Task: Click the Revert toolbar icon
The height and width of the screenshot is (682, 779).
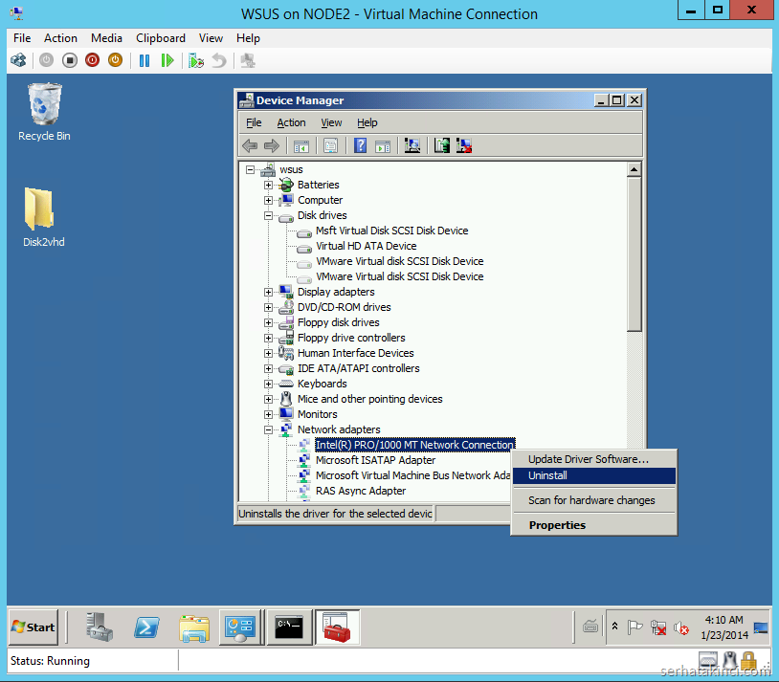Action: 219,60
